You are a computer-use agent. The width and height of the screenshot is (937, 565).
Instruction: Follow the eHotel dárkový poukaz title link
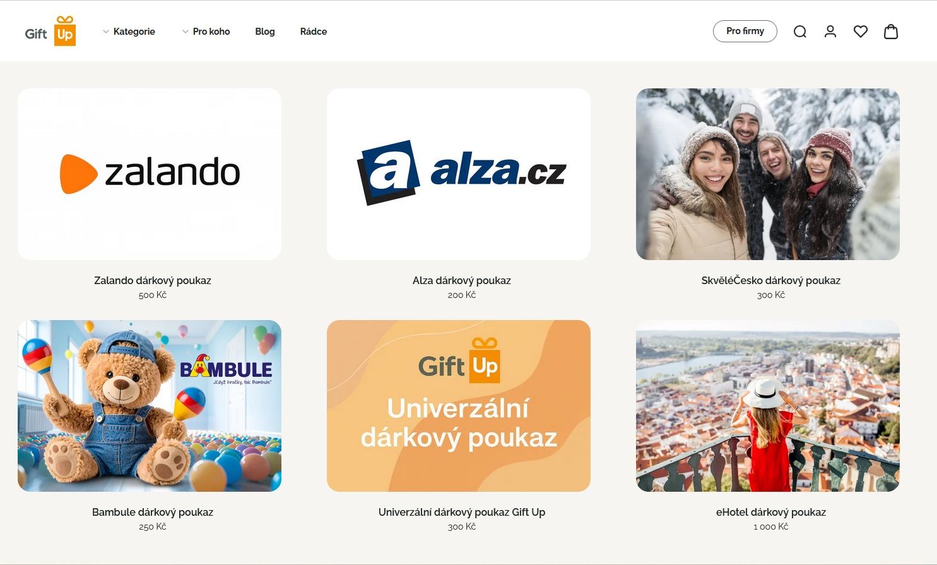[x=771, y=512]
